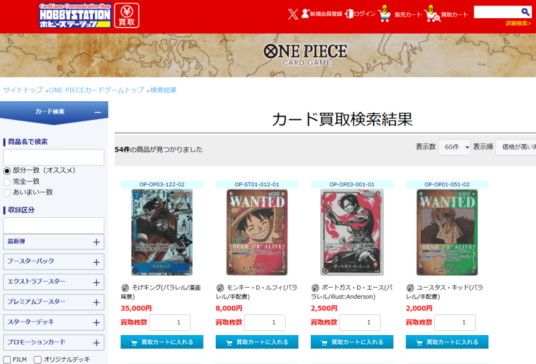Expand the ブースターパック section
Viewport: 536px width, 364px height.
[x=54, y=261]
